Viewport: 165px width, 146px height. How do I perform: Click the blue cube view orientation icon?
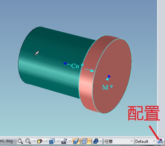tap(52, 141)
